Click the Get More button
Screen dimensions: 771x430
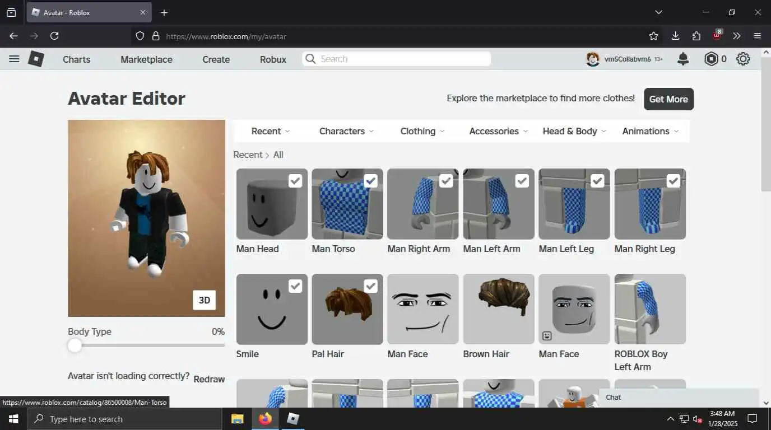pos(668,99)
